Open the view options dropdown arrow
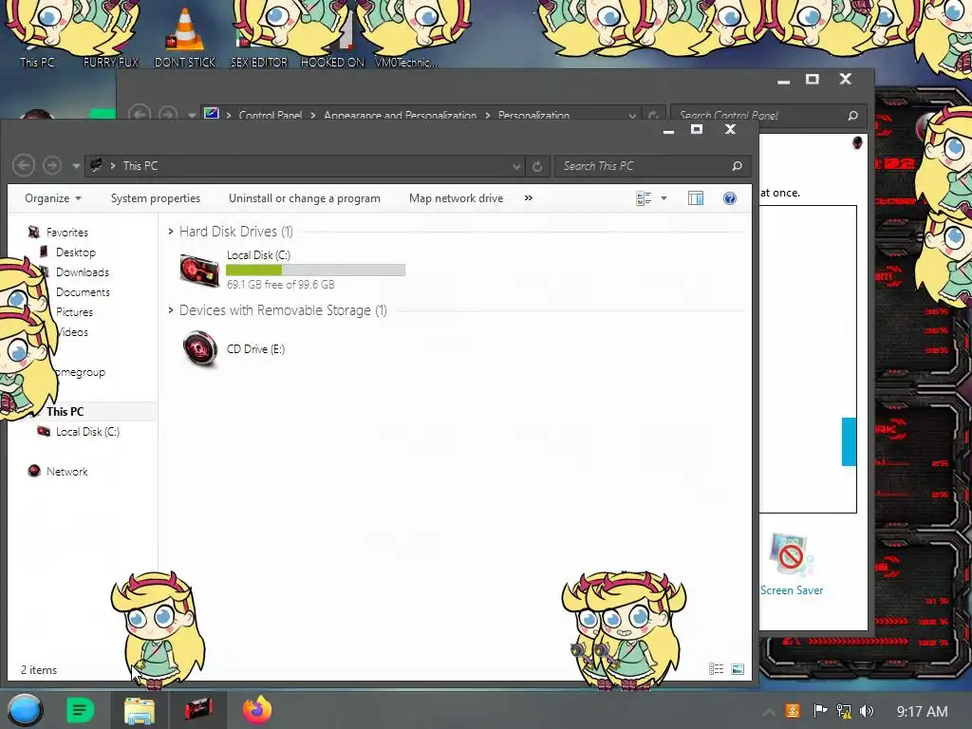Viewport: 972px width, 729px height. click(x=664, y=198)
